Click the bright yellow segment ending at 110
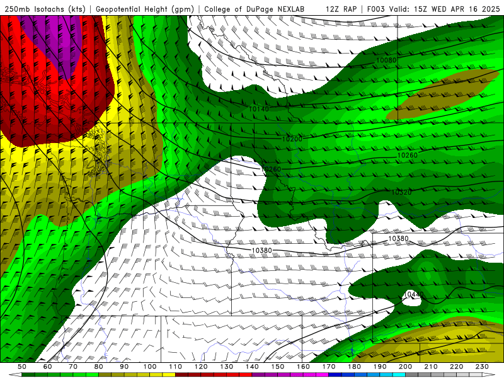This screenshot has width=504, height=378. [169, 374]
